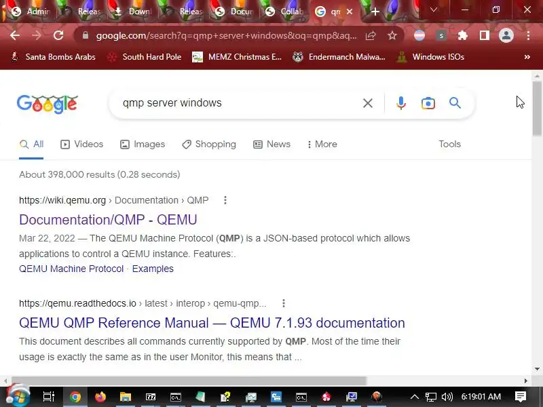
Task: View site information lock icon
Action: click(x=86, y=35)
